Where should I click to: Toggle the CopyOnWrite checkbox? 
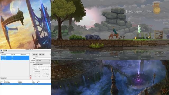click(x=34, y=71)
